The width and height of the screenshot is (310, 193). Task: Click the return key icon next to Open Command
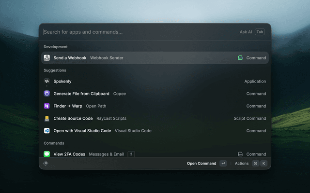[x=223, y=163]
